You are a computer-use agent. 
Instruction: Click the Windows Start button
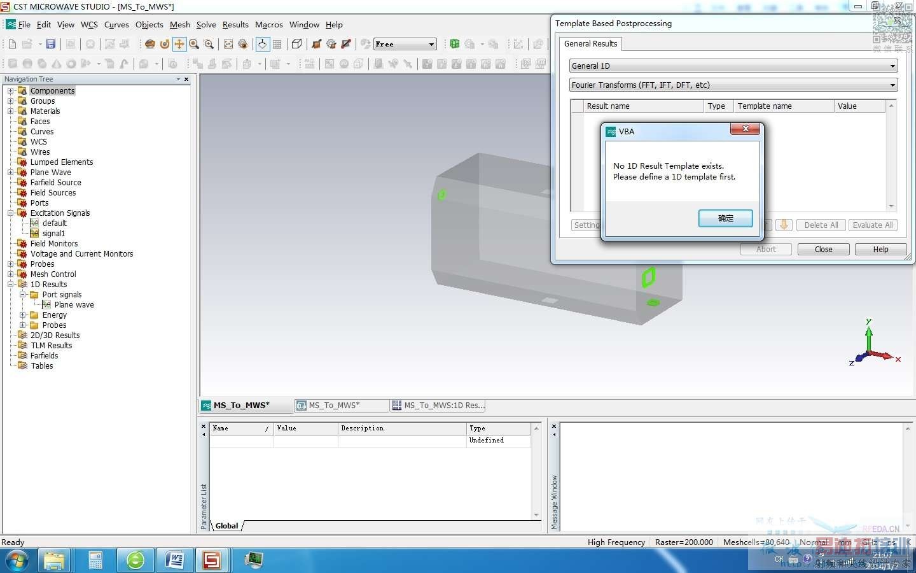(x=17, y=560)
